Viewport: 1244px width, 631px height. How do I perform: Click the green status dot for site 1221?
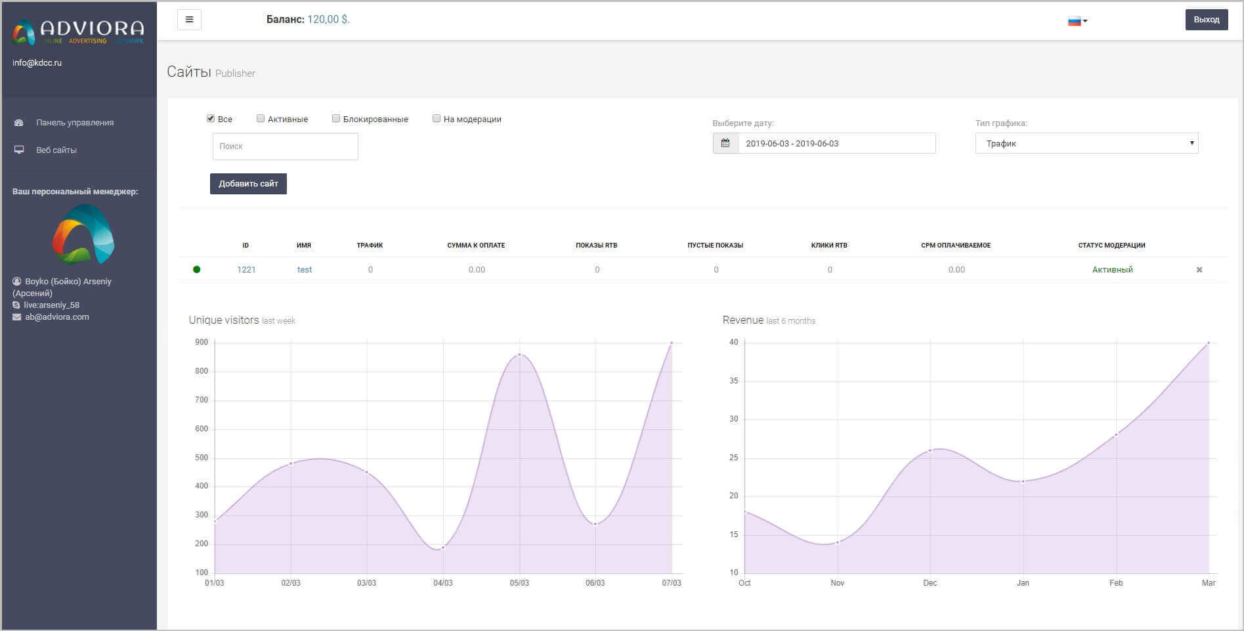[x=196, y=269]
